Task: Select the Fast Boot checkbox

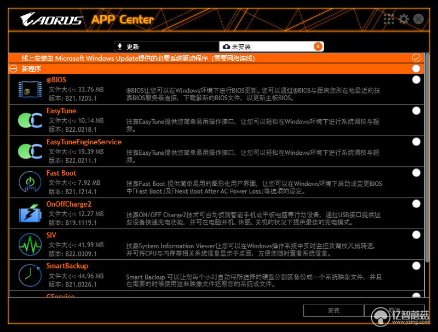Action: coord(416,173)
